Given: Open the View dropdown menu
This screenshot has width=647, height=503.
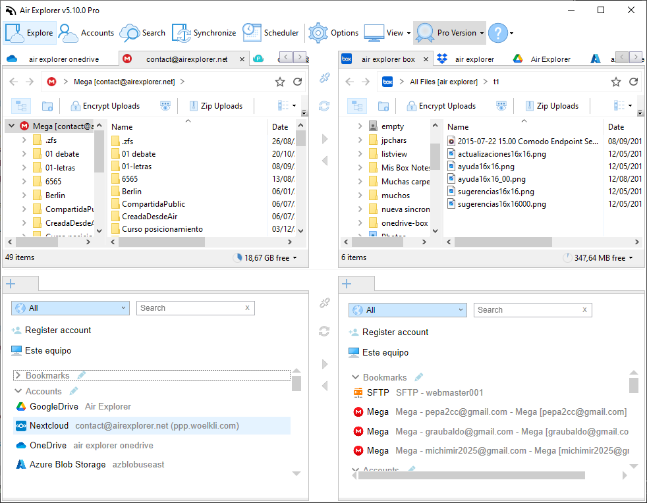Looking at the screenshot, I should click(x=387, y=33).
